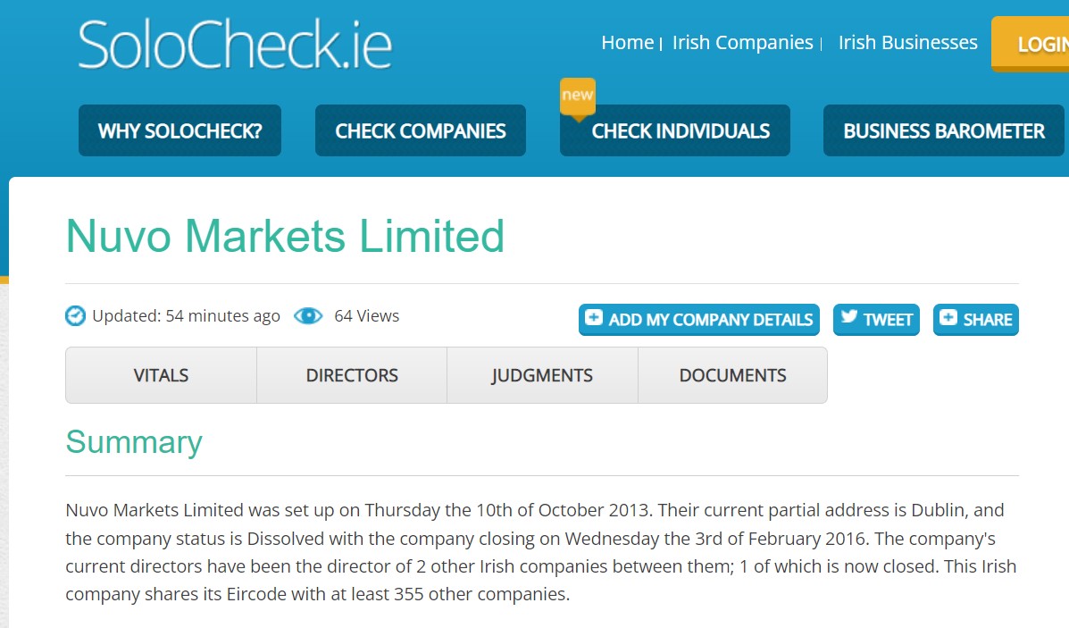Click the orange new badge above Check Individuals
Screen dimensions: 1069x628
(x=577, y=95)
